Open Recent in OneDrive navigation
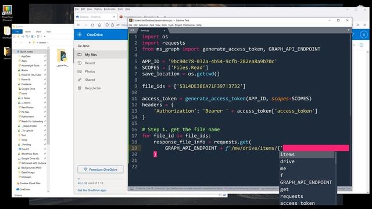The height and width of the screenshot is (209, 372). click(101, 63)
